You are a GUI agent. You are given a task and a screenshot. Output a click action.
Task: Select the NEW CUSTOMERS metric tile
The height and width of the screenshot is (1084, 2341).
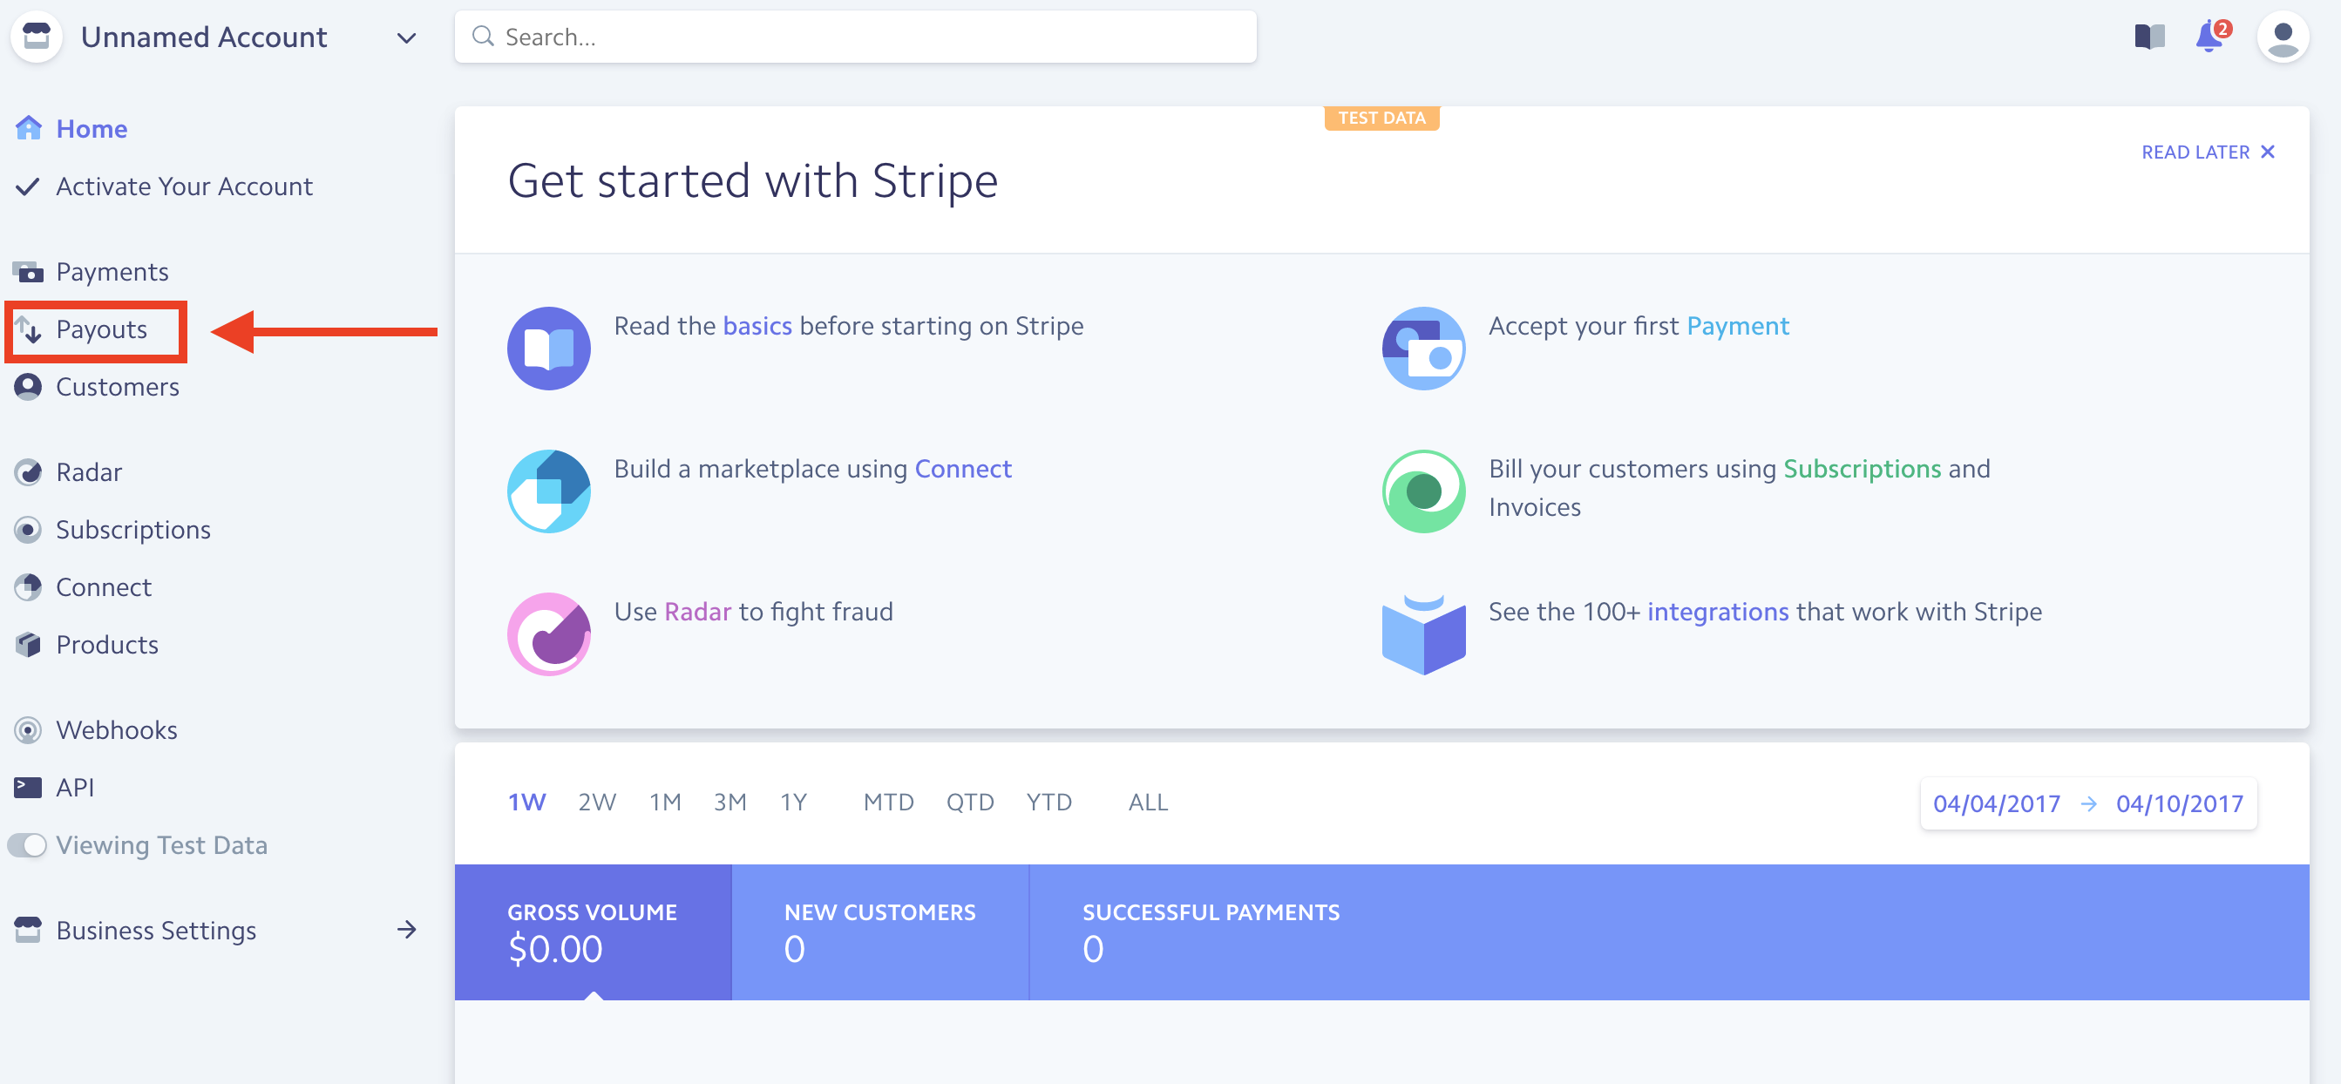click(879, 932)
